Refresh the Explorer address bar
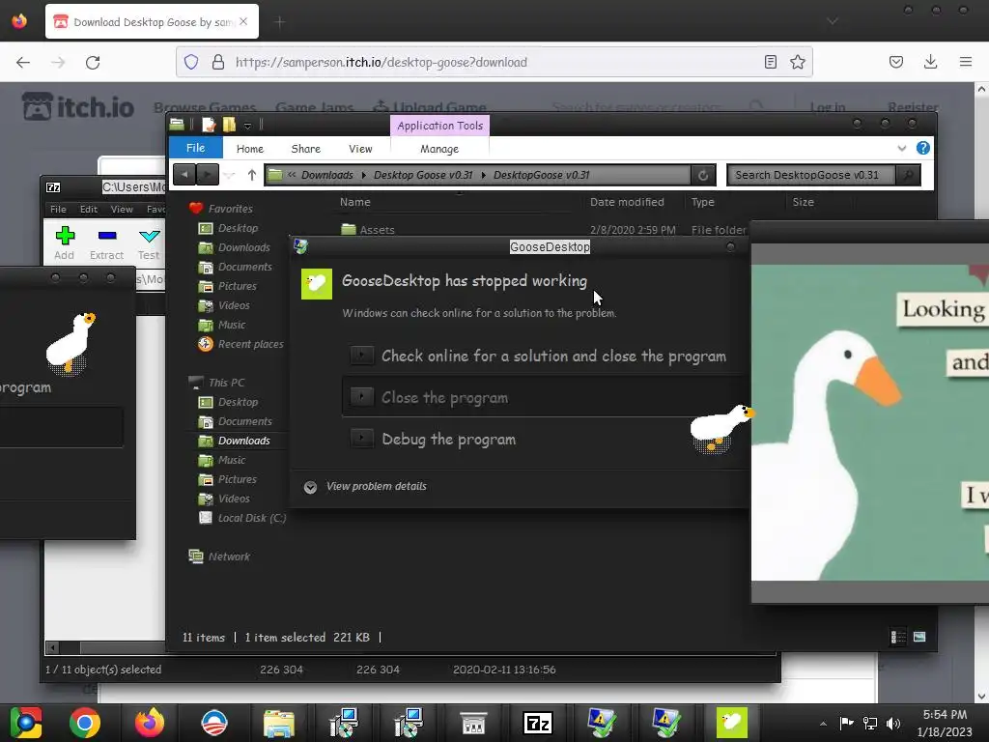989x742 pixels. pyautogui.click(x=703, y=175)
